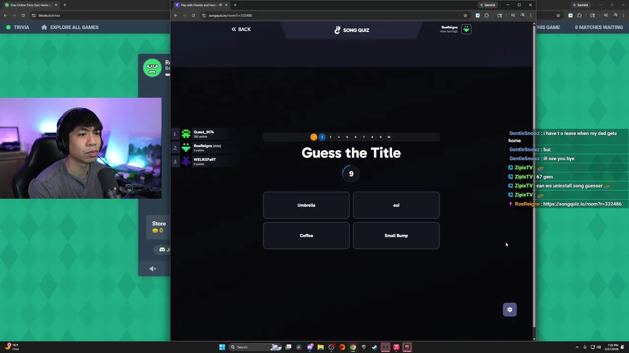Open site info icon beside songquiz.io URL
The height and width of the screenshot is (353, 629).
tap(204, 15)
